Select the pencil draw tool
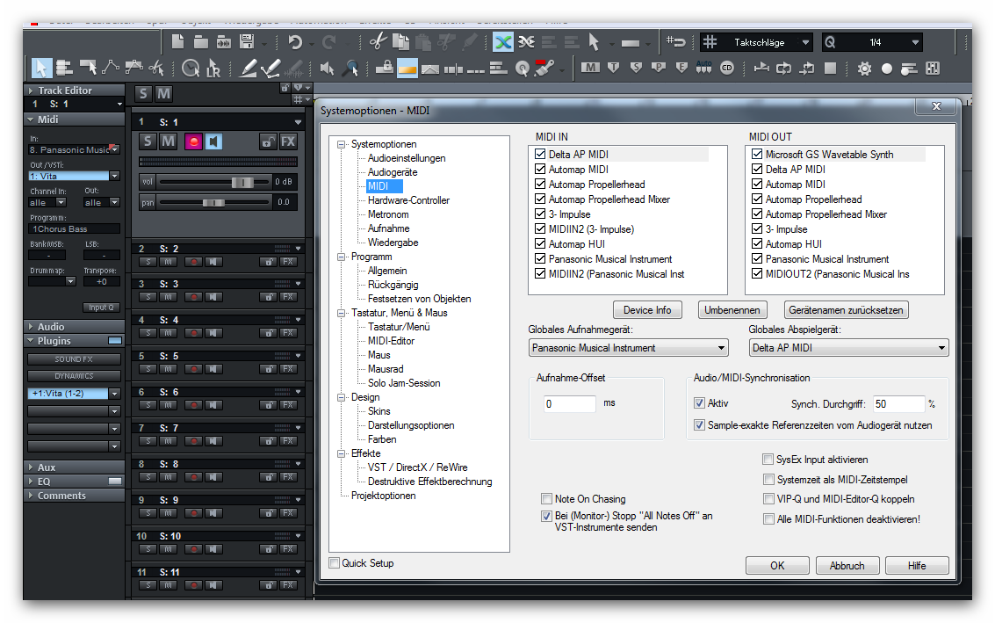 [x=248, y=68]
